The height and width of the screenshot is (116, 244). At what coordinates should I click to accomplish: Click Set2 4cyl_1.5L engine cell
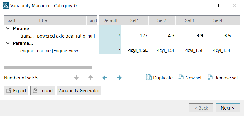166,50
